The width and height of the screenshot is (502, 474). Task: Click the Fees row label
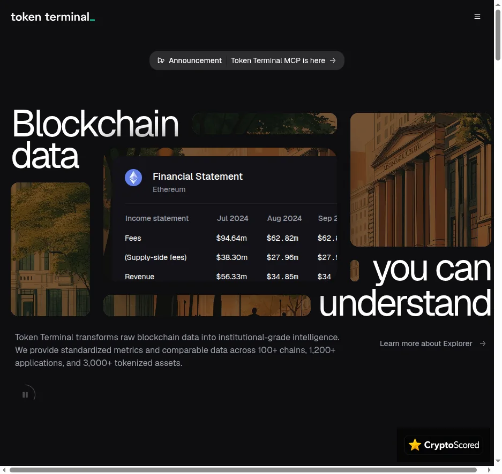[133, 238]
